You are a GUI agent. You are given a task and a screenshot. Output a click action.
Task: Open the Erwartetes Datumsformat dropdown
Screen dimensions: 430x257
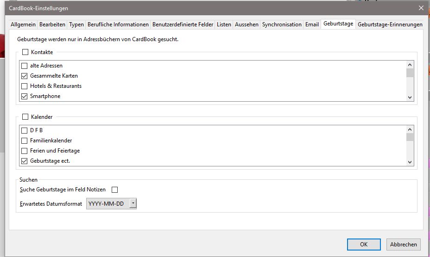111,204
